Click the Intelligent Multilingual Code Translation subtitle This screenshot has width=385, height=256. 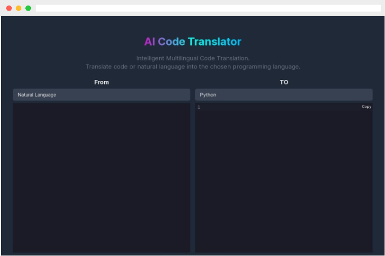tap(193, 58)
